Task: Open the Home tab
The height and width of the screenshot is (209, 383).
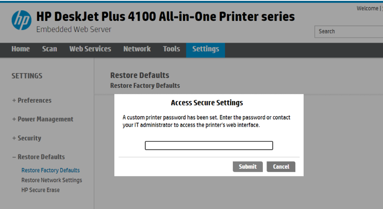Action: click(21, 49)
